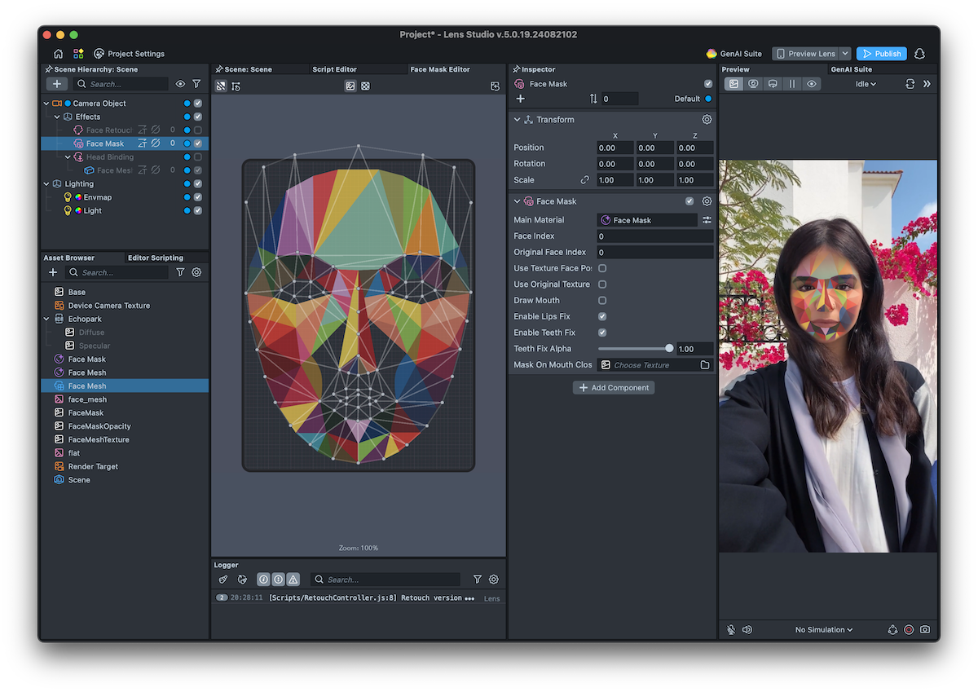Open Face Mask component settings gear
Screen dimensions: 978x692
[x=707, y=201]
